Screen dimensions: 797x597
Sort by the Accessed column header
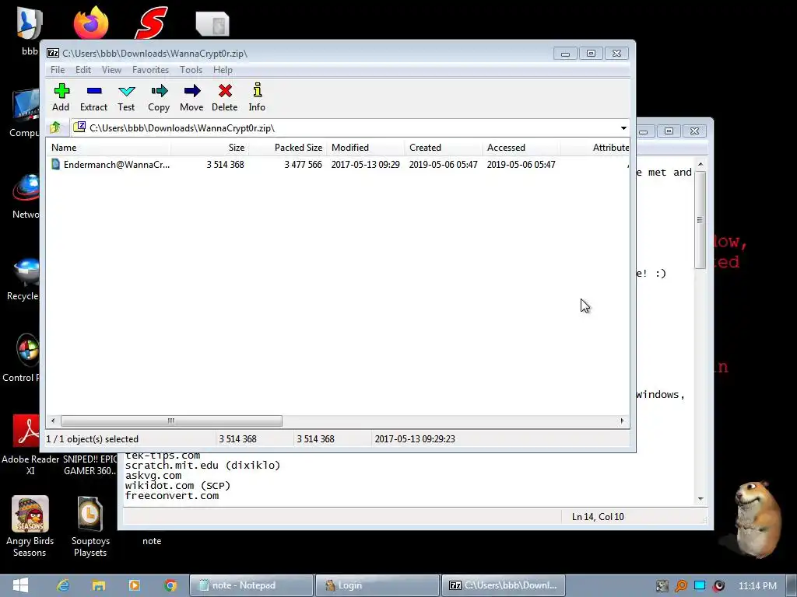point(521,148)
